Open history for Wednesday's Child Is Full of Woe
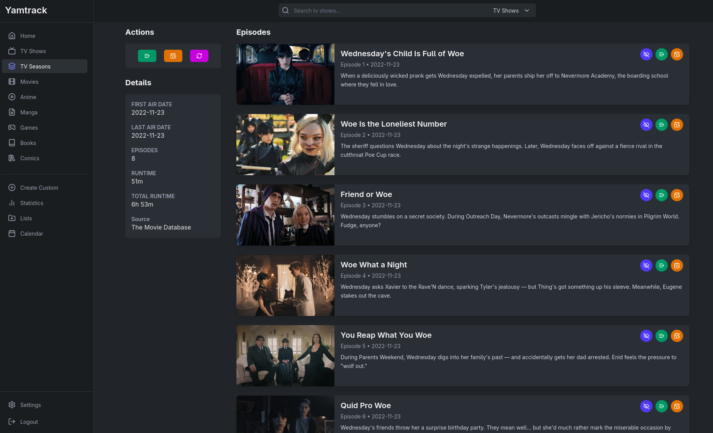 pos(677,54)
